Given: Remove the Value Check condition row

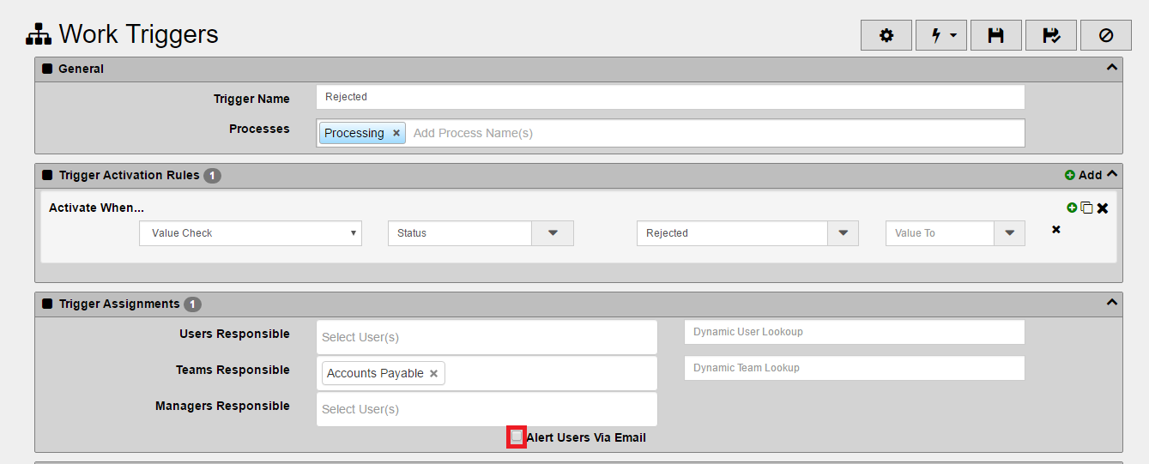Looking at the screenshot, I should point(1055,229).
